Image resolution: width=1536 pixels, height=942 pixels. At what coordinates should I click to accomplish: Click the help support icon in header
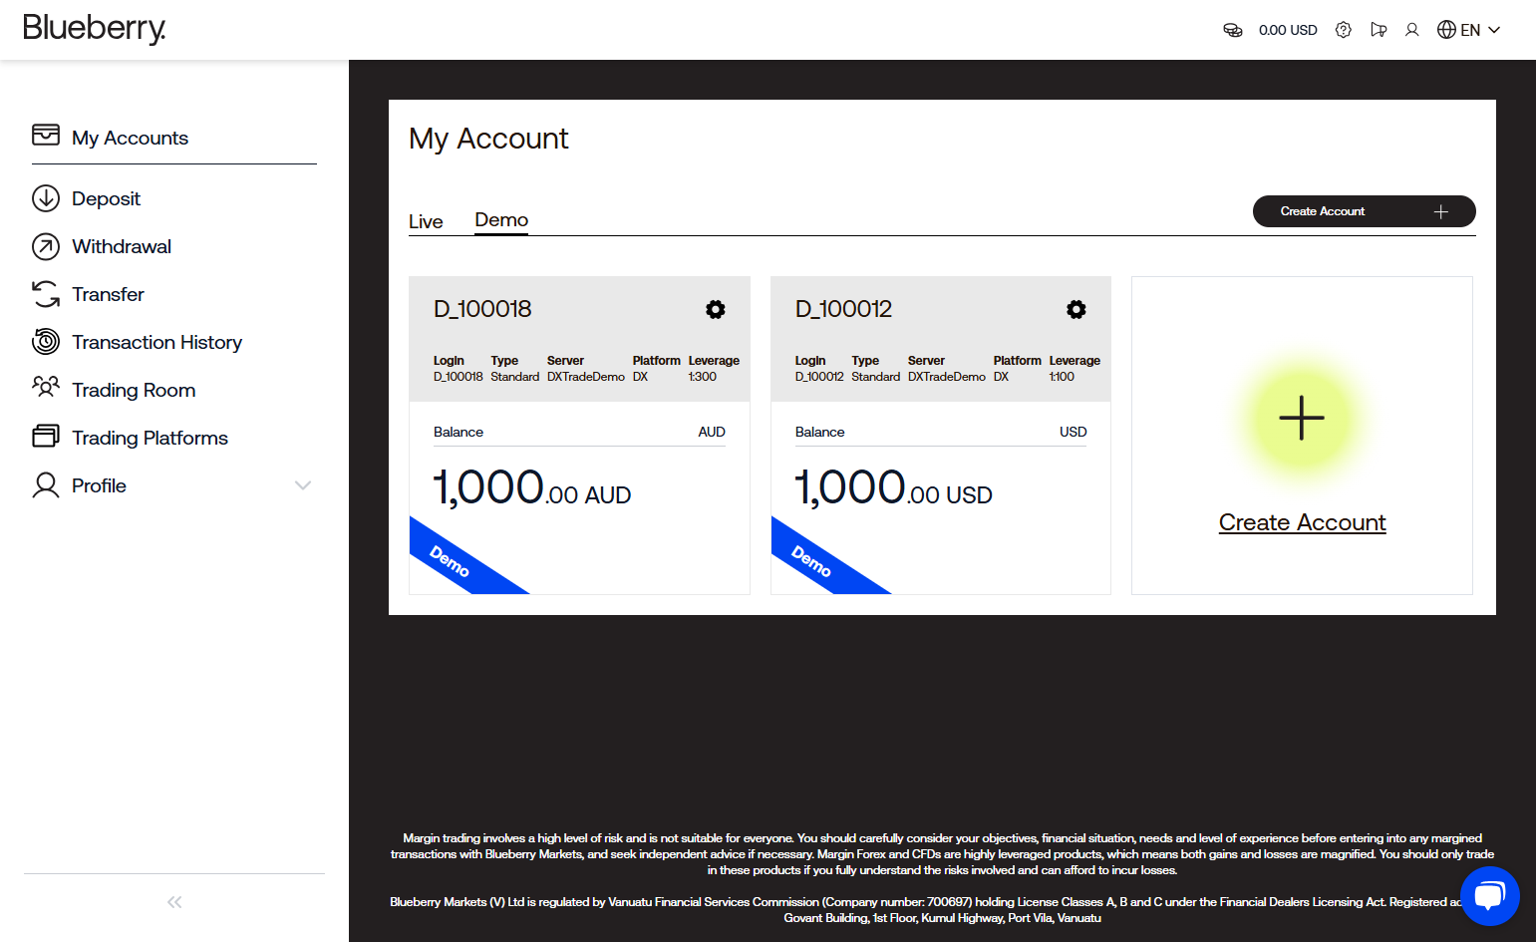(x=1344, y=30)
